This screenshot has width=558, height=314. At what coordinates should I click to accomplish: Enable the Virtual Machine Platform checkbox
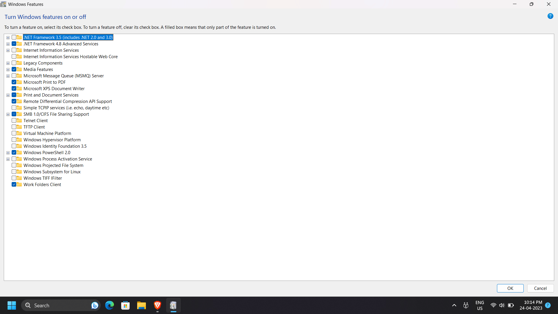tap(14, 133)
